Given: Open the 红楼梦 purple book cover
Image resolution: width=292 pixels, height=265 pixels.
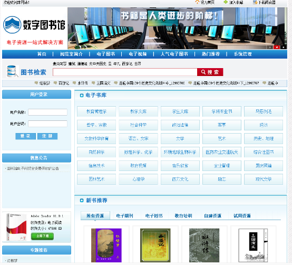Looking at the screenshot, I should point(106,245).
